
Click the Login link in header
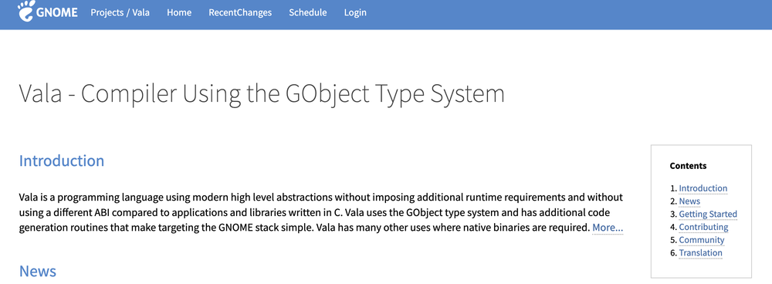(355, 13)
